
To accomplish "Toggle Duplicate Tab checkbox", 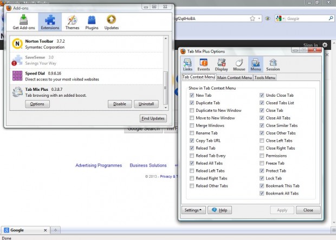I will (192, 103).
